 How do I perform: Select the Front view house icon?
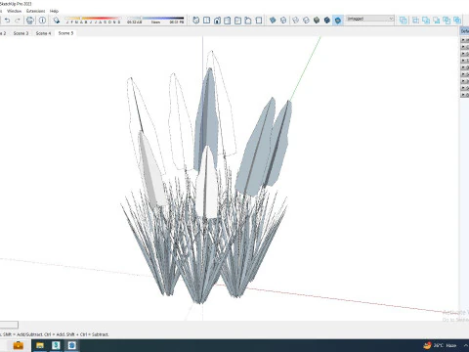(217, 21)
